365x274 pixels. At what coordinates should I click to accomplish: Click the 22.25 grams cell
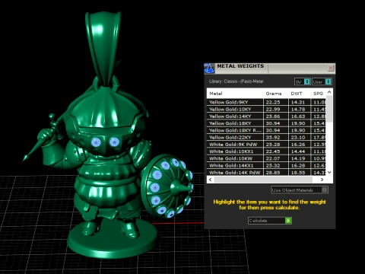(276, 102)
